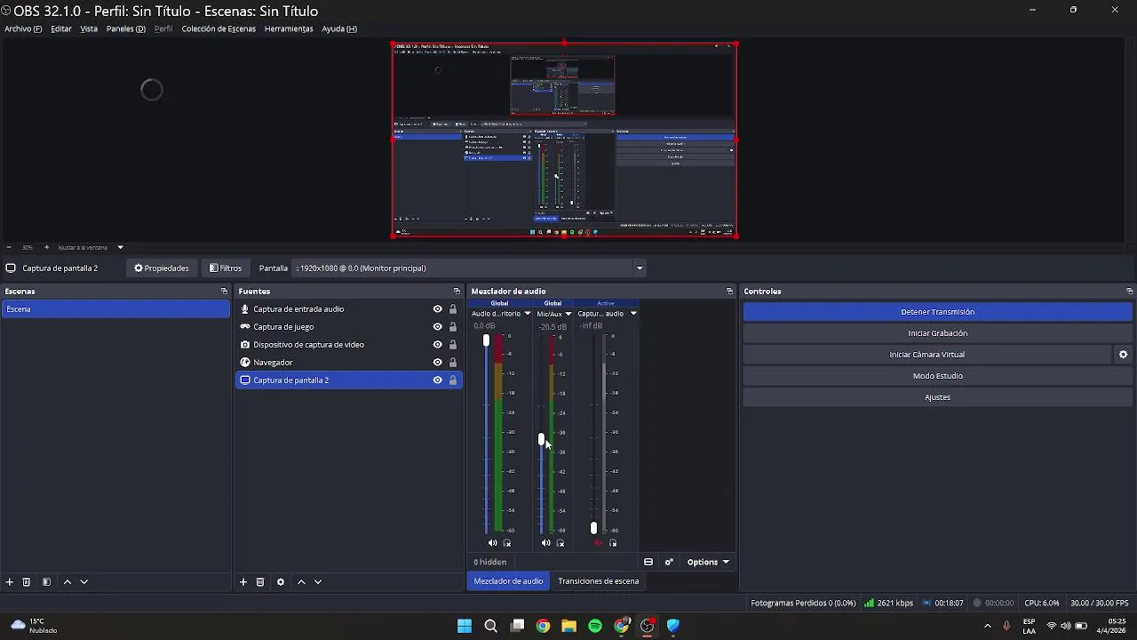Remove selected source with trash icon
Screen dimensions: 1137x640
click(x=260, y=582)
